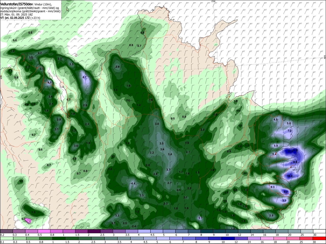
Task: Select the 6.7 precipitation value
Action: (x=85, y=77)
